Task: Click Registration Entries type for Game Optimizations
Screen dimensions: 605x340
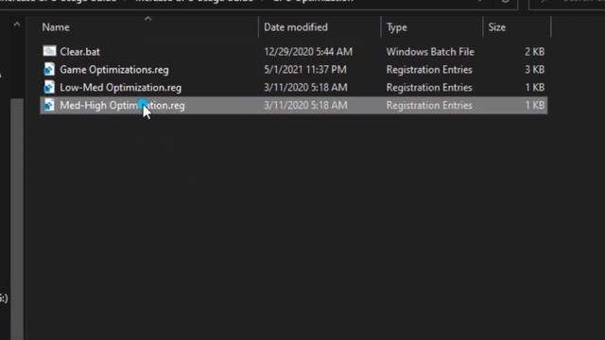Action: pos(429,70)
